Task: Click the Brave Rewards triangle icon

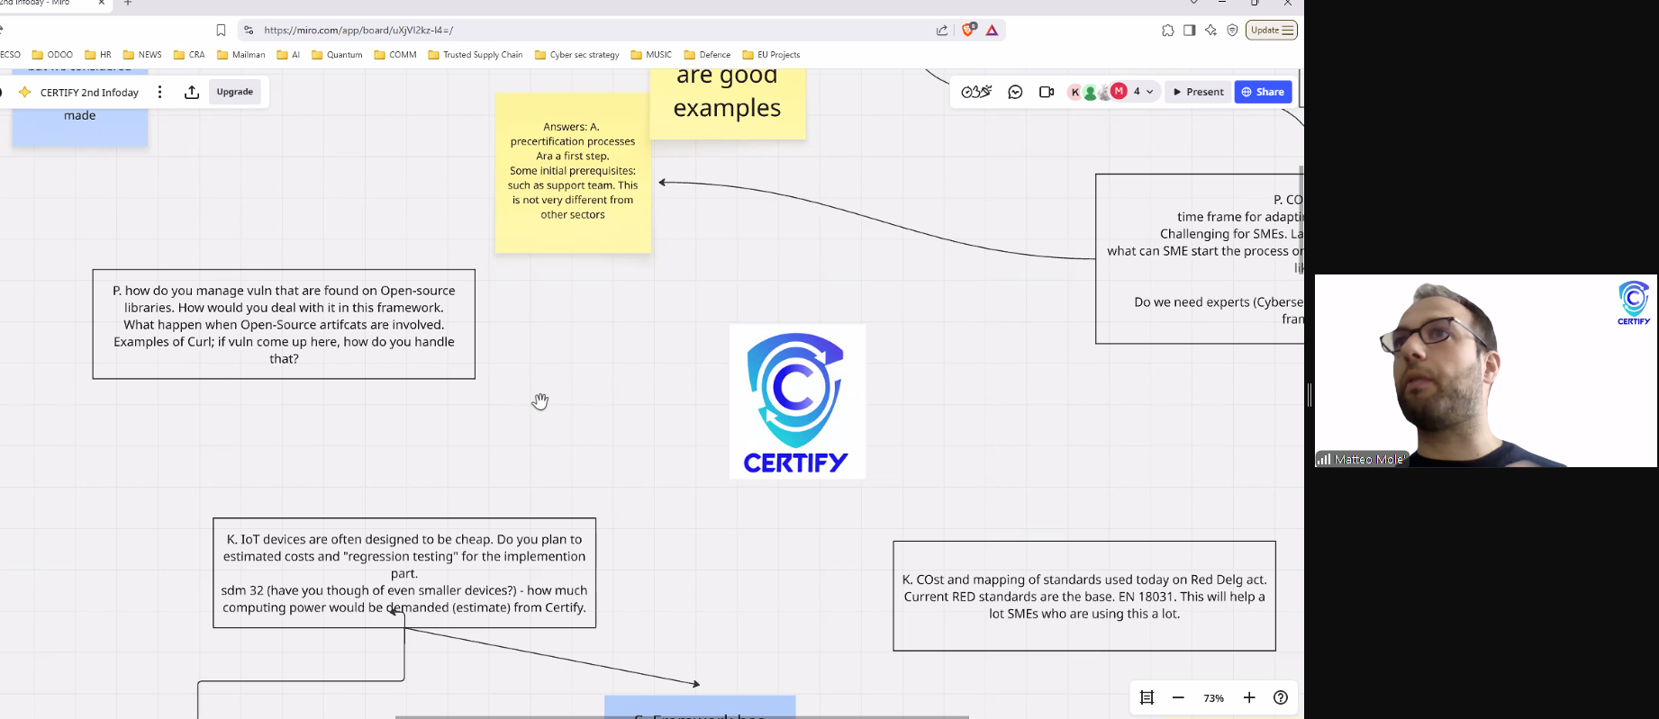Action: pyautogui.click(x=992, y=30)
